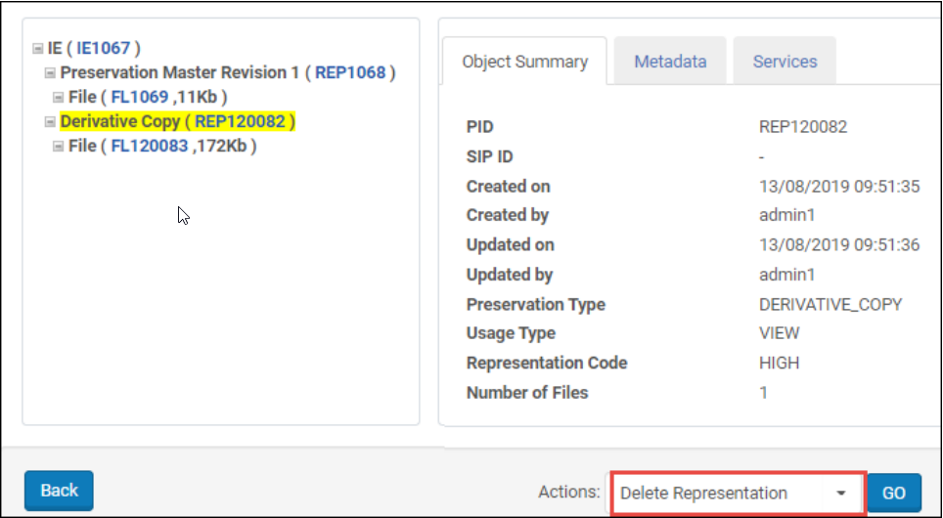Open the Actions dropdown menu
This screenshot has width=943, height=518.
click(x=738, y=493)
